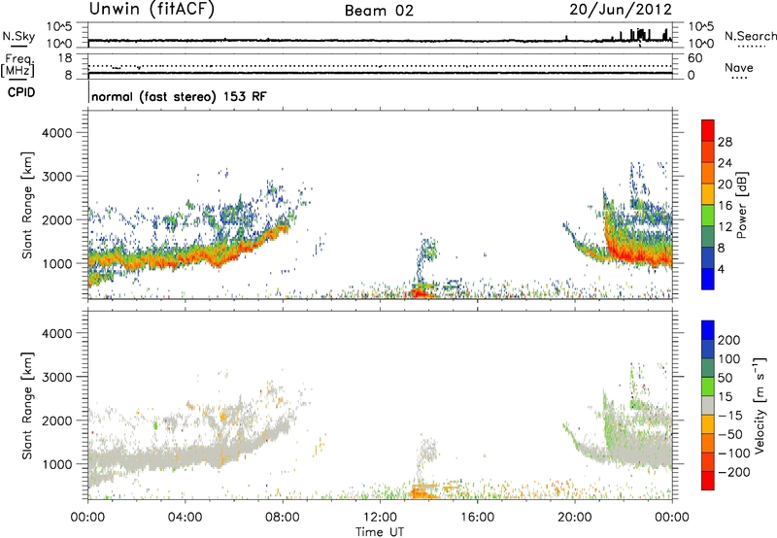Click the 'Nave' legend label

tap(739, 68)
